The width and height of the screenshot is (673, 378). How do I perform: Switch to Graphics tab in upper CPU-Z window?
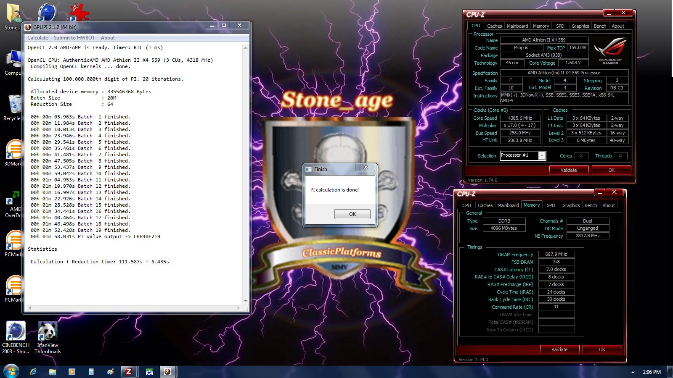tap(580, 26)
